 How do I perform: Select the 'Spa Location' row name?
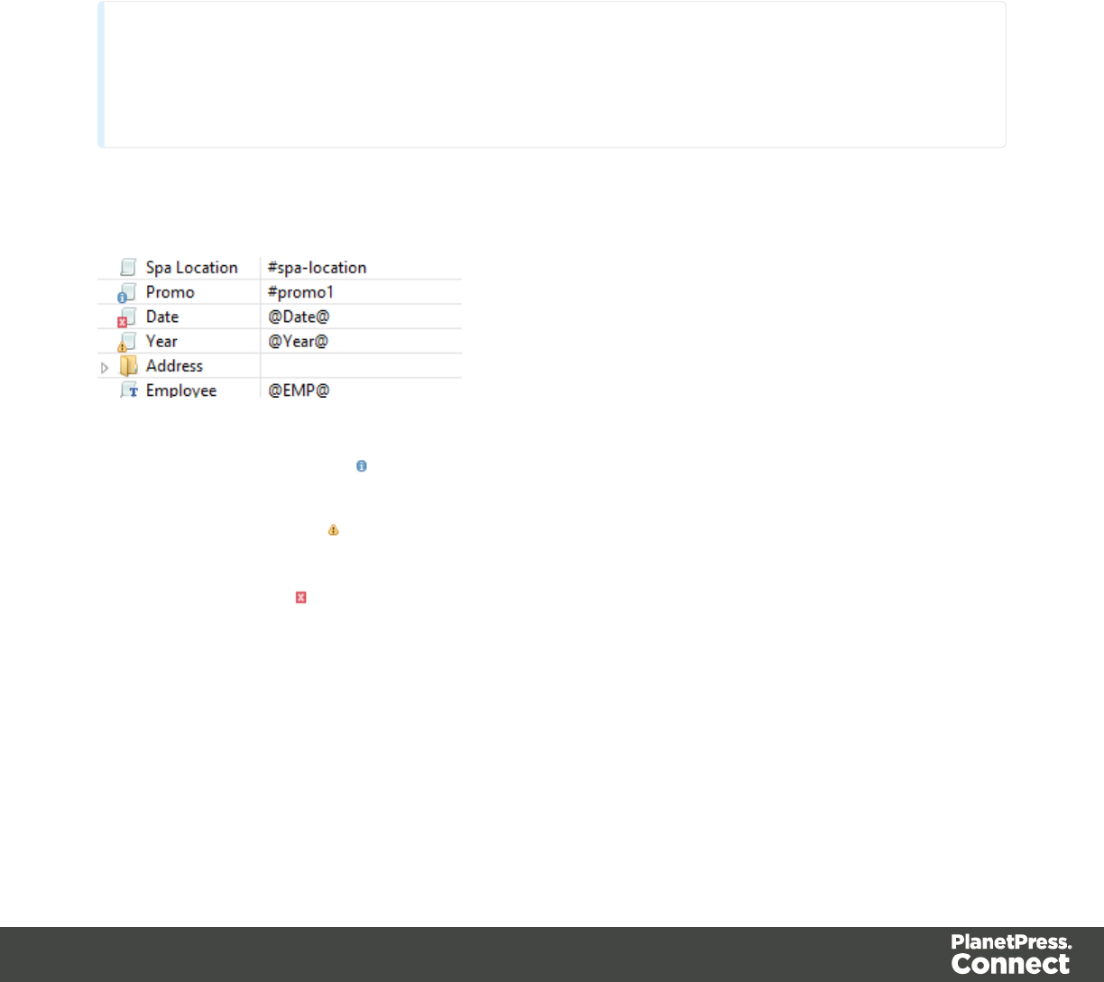click(191, 268)
